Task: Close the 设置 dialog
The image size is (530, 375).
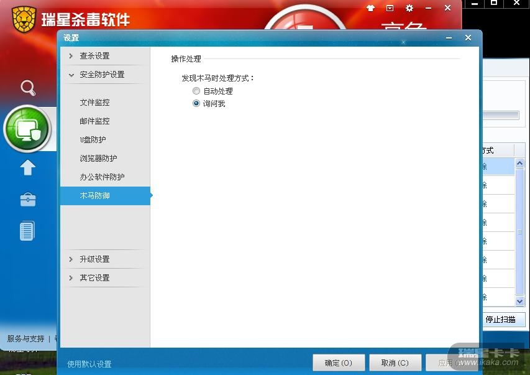Action: point(468,37)
